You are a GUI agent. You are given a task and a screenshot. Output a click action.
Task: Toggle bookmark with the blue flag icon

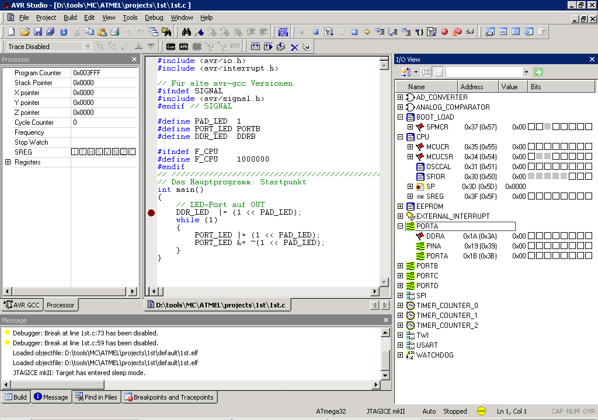click(x=199, y=32)
